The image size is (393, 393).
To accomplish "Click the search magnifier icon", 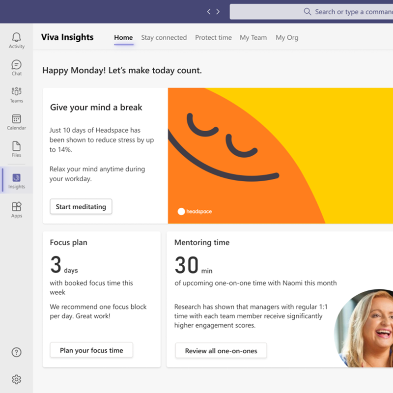I will tap(308, 11).
